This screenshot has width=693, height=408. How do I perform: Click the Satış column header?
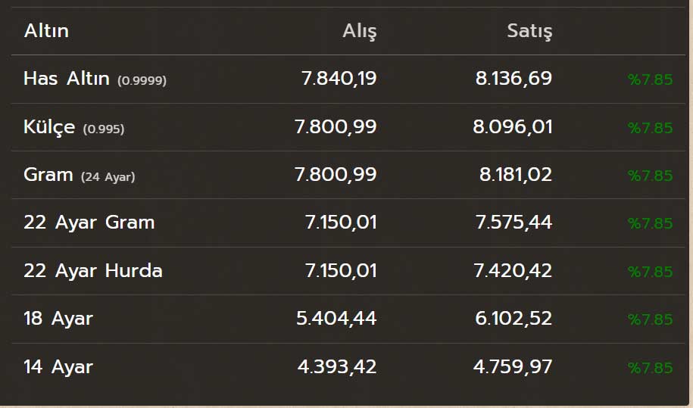pyautogui.click(x=529, y=31)
